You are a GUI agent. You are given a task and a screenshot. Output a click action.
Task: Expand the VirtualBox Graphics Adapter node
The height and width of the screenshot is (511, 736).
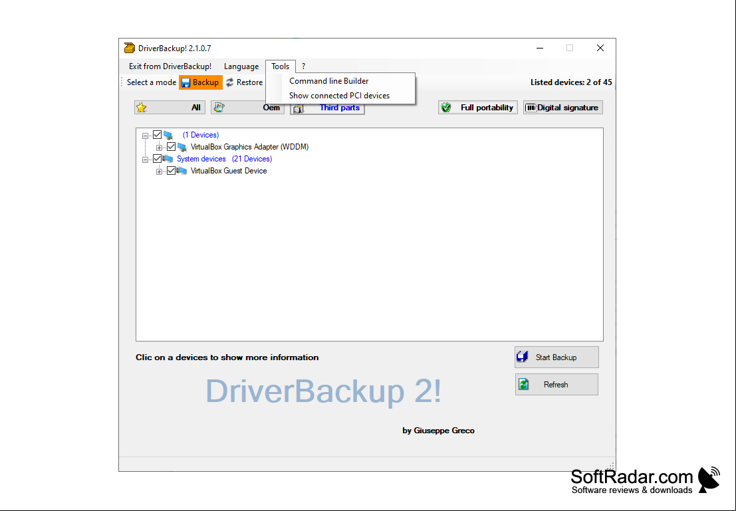tap(159, 148)
